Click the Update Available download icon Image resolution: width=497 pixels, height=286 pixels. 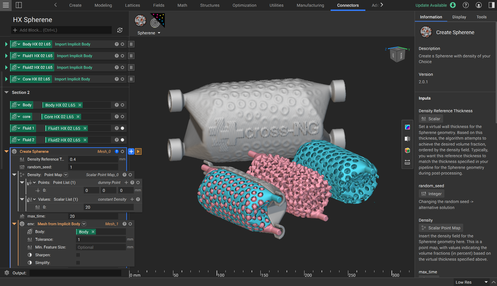453,5
